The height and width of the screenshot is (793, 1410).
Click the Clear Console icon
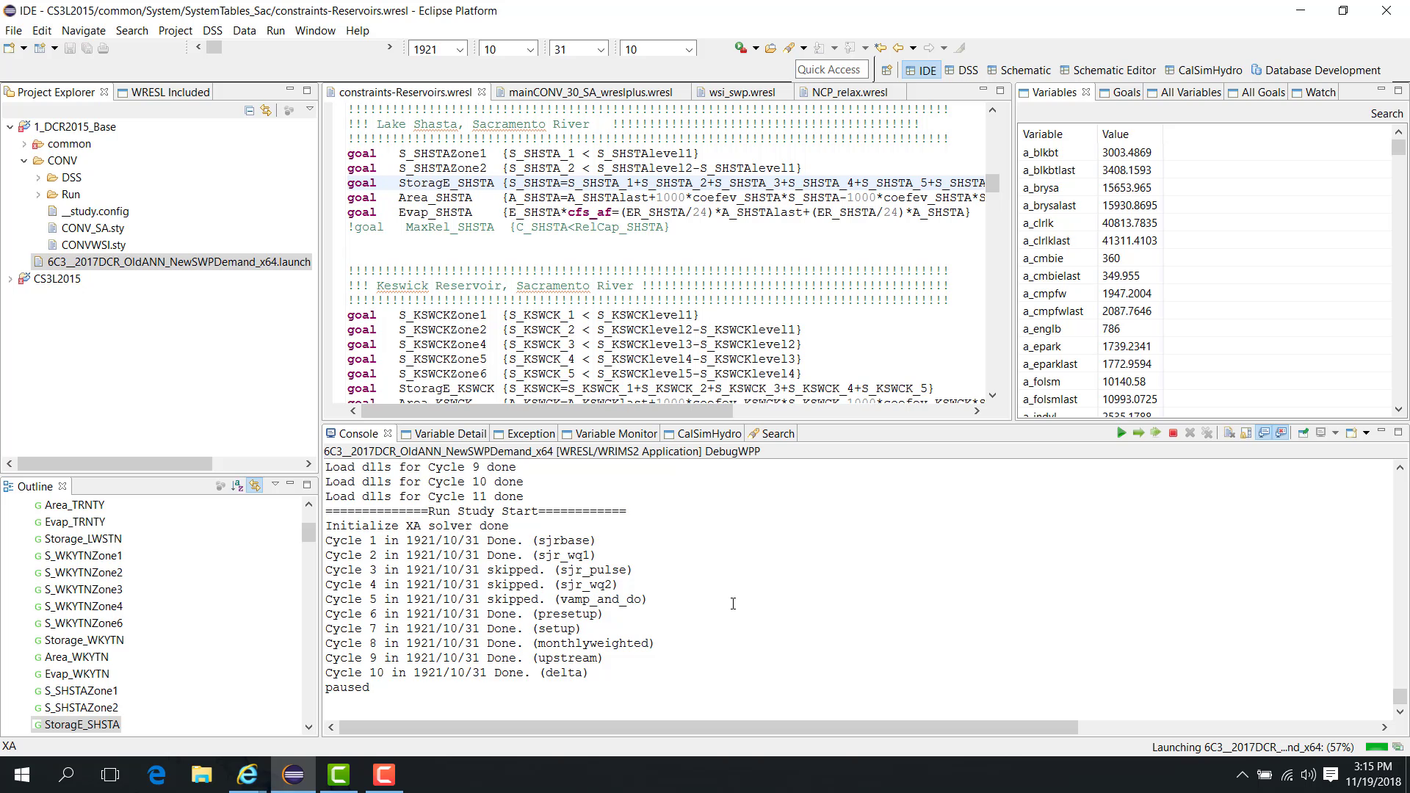[x=1229, y=432]
